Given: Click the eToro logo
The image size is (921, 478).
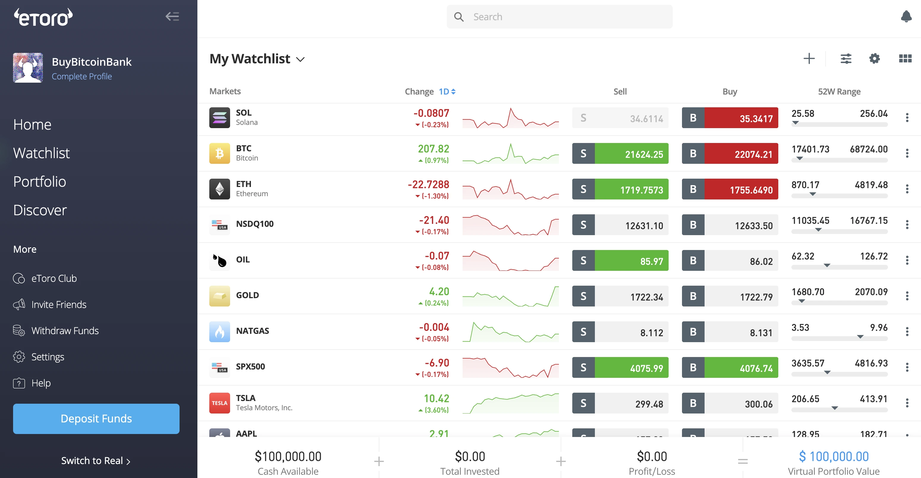Looking at the screenshot, I should click(43, 17).
